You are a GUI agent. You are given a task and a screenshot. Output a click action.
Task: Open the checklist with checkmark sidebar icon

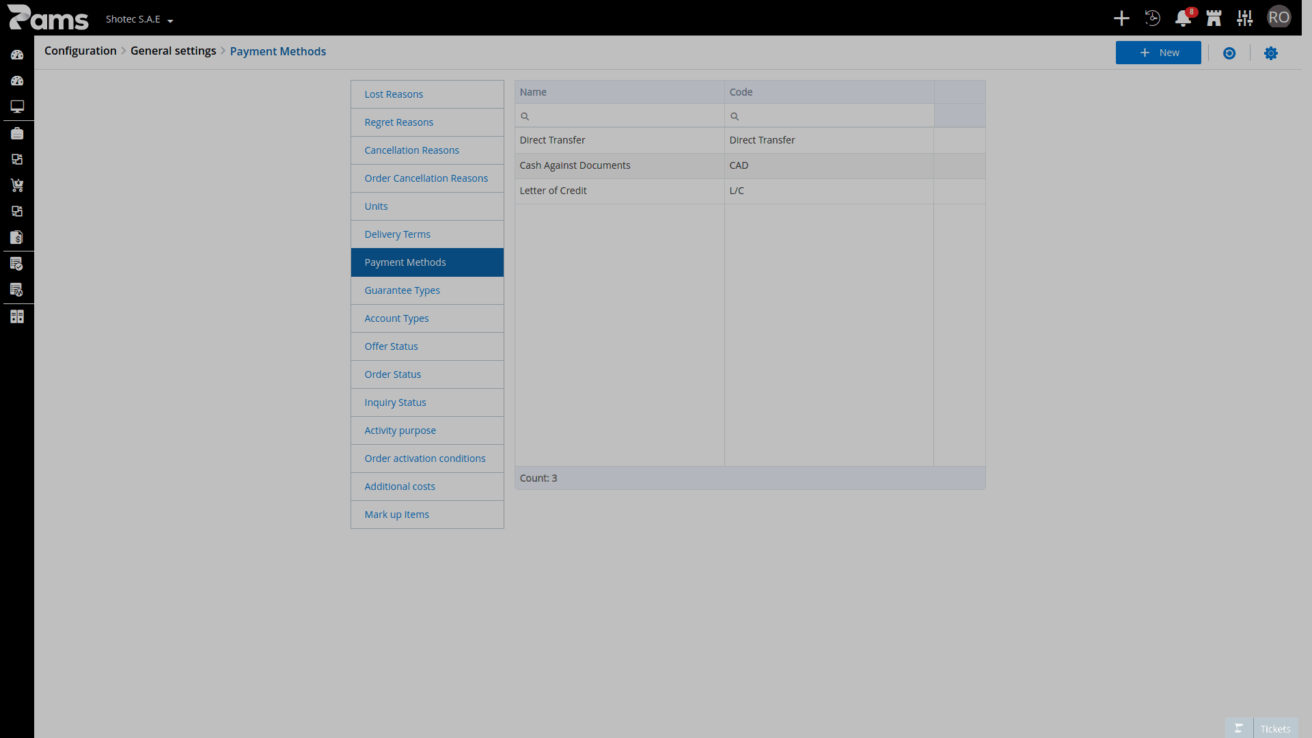[x=17, y=264]
